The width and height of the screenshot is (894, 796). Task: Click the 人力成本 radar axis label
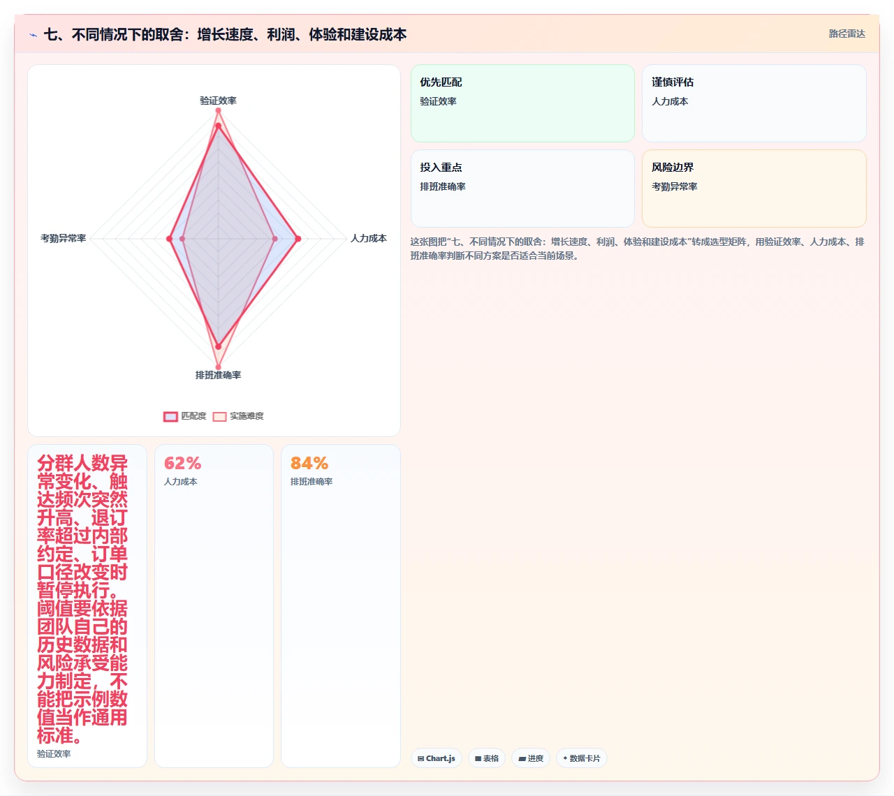pos(369,238)
